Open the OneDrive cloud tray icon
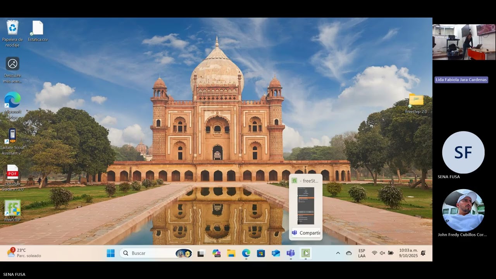Image resolution: width=496 pixels, height=279 pixels. (x=349, y=253)
